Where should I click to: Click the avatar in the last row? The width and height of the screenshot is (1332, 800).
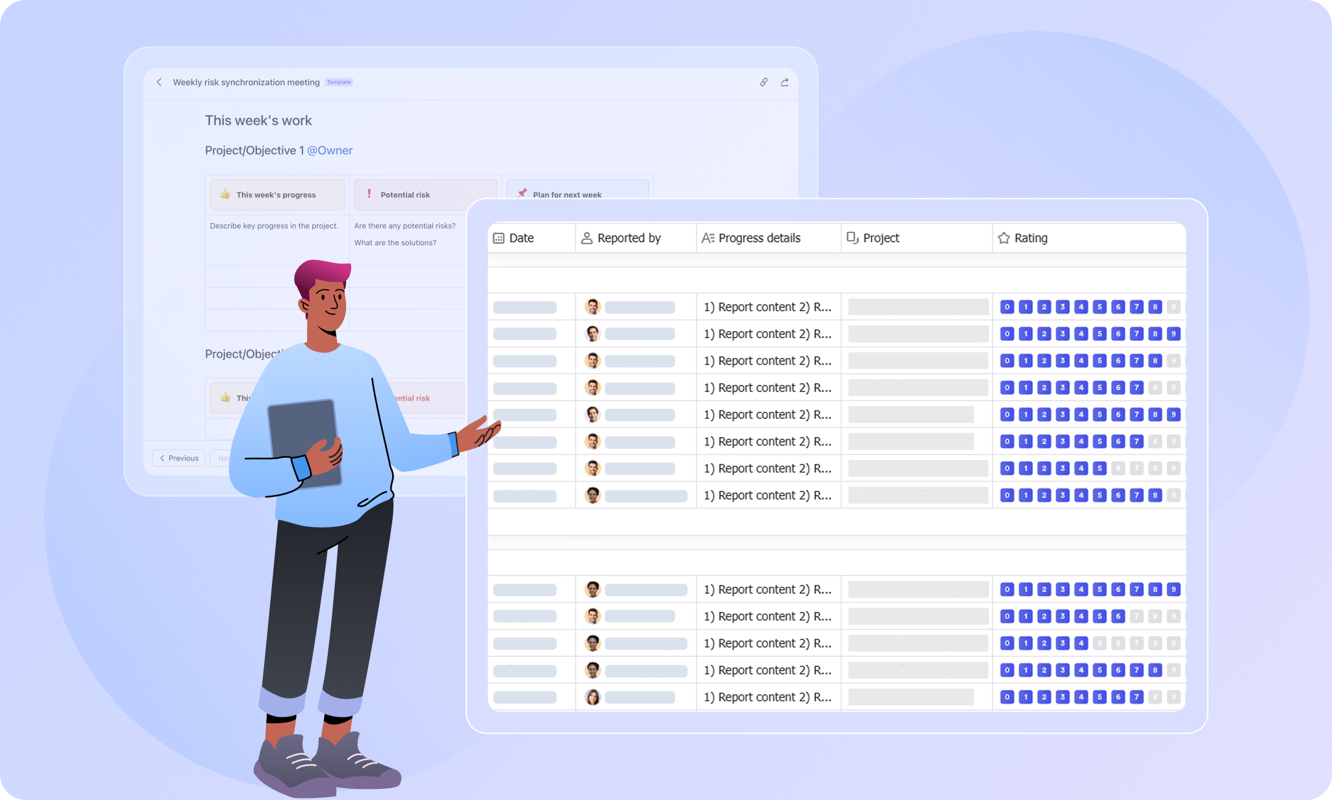point(592,697)
